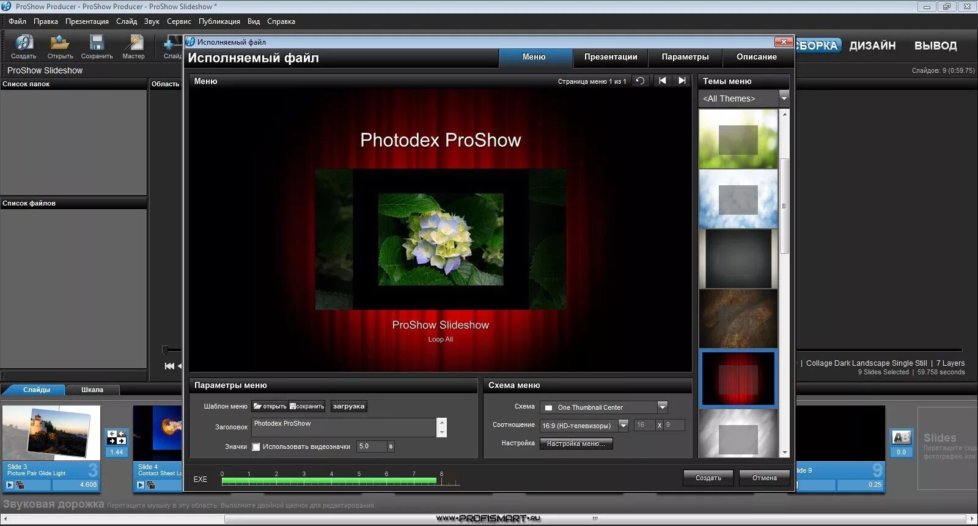Open the Вид menu
Viewport: 978px width, 526px height.
(254, 21)
